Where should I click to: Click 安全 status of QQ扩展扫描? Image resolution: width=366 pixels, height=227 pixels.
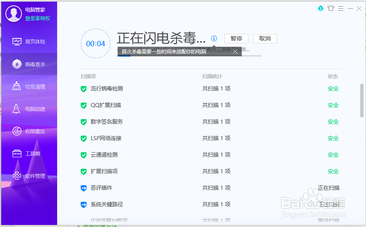[333, 105]
